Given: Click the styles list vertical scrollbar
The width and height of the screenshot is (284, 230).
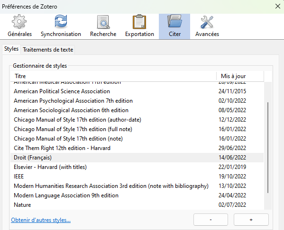Looking at the screenshot, I should (268, 147).
